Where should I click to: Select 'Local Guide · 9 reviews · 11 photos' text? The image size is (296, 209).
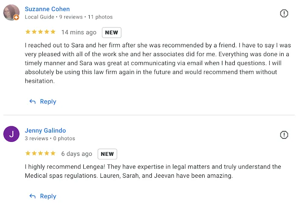coord(69,17)
